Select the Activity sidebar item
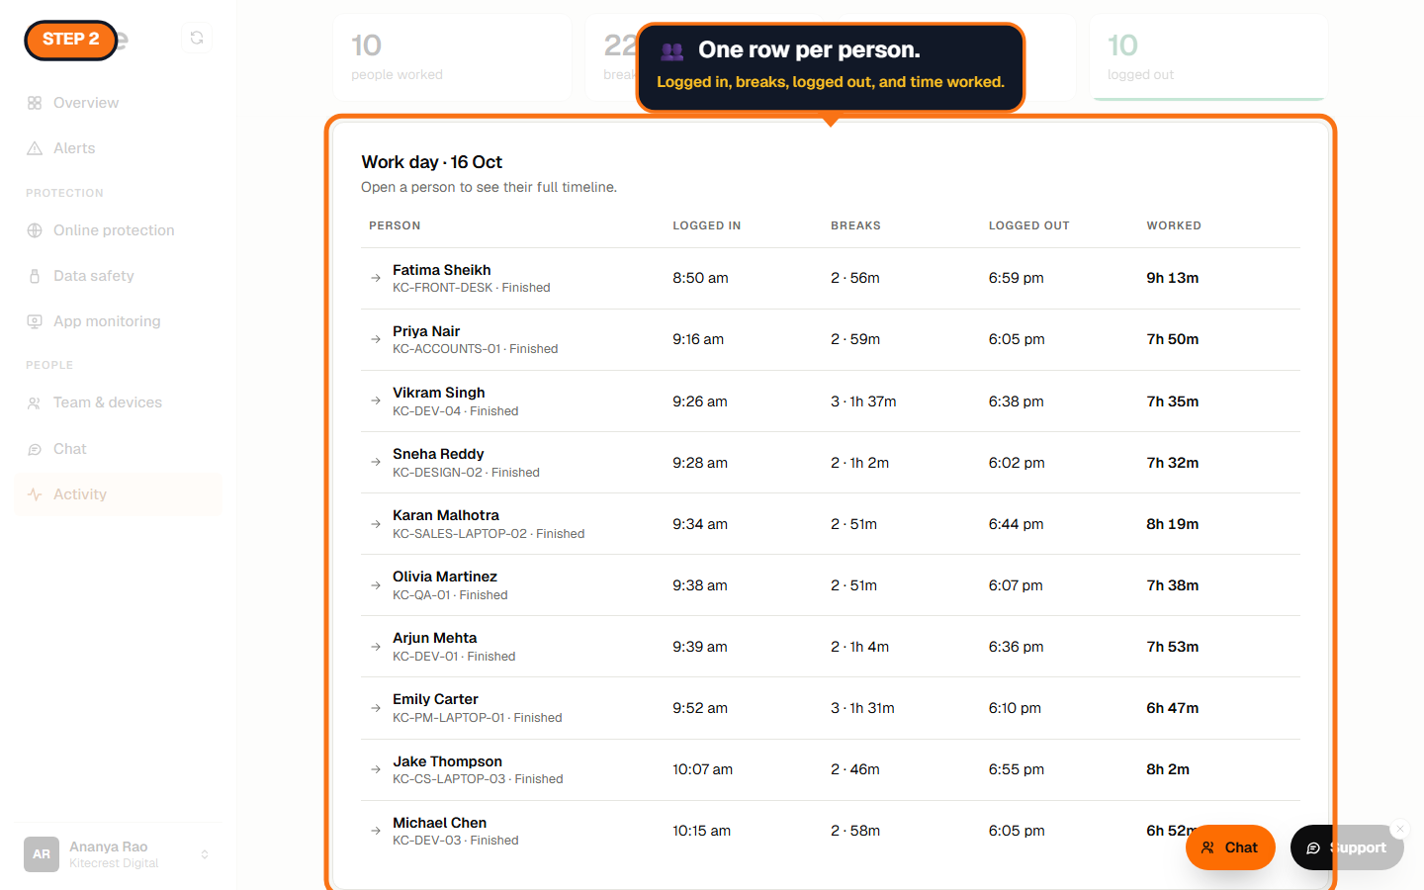1424x890 pixels. pos(118,494)
